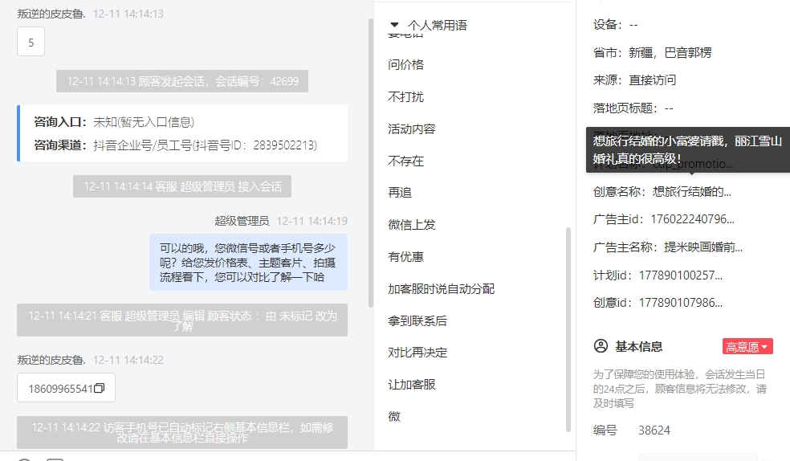Select quick phrase 活动内容
Viewport: 790px width, 461px height.
[x=412, y=129]
